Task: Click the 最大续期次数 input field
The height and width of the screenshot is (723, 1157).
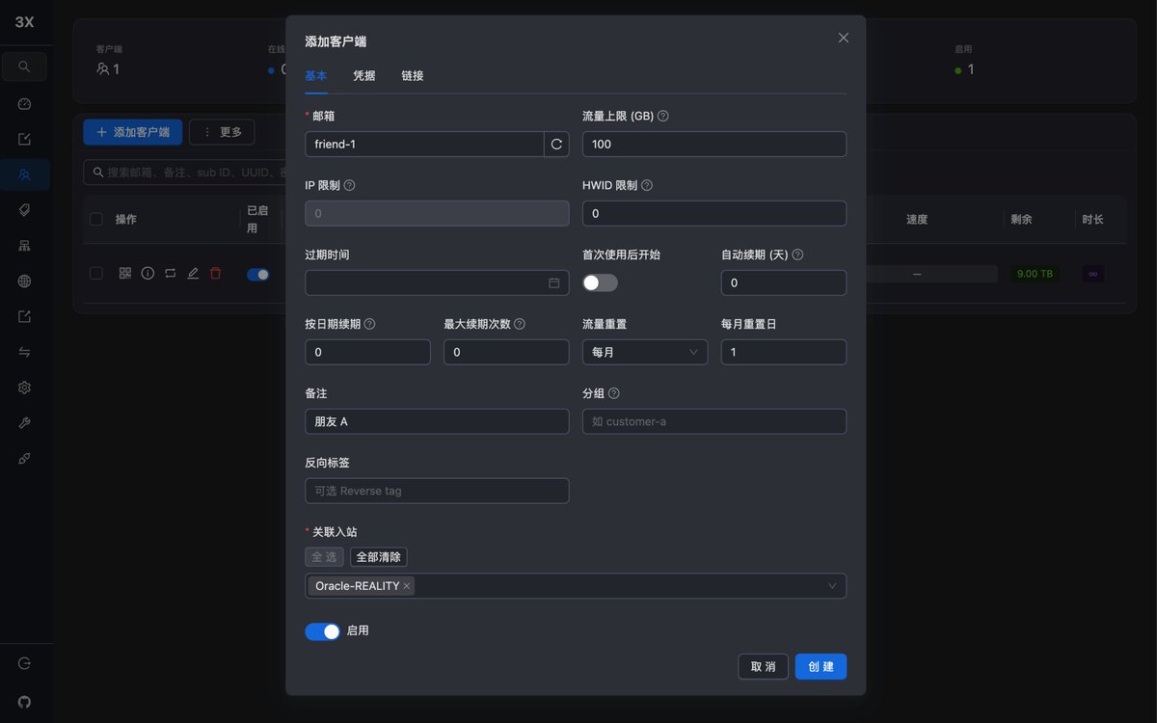Action: click(x=506, y=352)
